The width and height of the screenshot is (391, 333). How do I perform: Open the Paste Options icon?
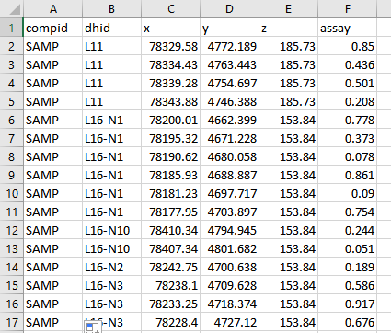point(92,327)
